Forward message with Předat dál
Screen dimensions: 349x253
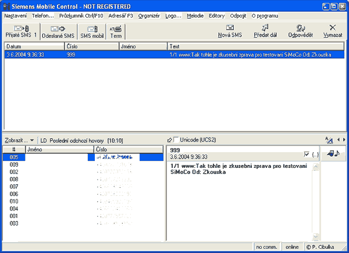click(265, 31)
